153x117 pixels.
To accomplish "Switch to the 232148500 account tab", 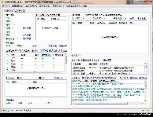I will tap(8, 11).
